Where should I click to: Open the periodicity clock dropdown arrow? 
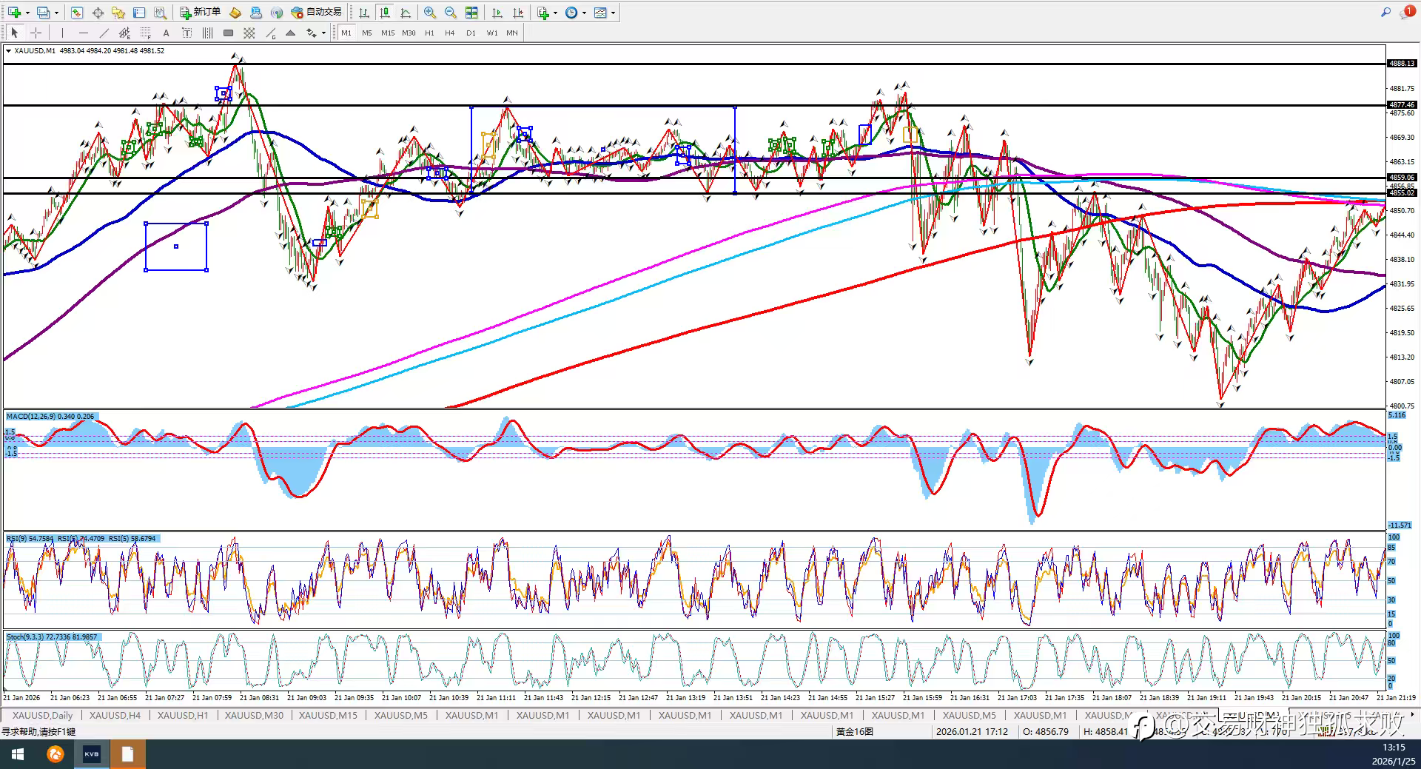(x=584, y=13)
